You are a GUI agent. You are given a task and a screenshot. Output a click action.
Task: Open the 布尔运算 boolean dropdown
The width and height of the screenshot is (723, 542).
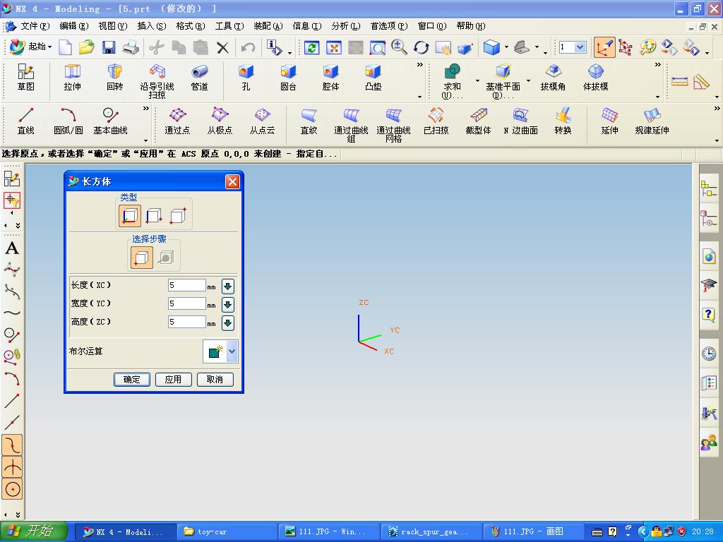tap(232, 351)
